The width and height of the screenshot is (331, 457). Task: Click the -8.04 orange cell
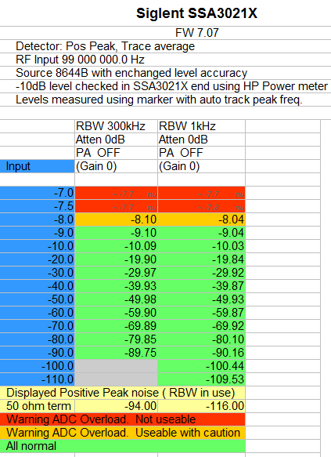pyautogui.click(x=202, y=219)
